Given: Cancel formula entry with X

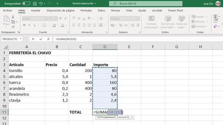Looking at the screenshot, I should coord(33,39).
